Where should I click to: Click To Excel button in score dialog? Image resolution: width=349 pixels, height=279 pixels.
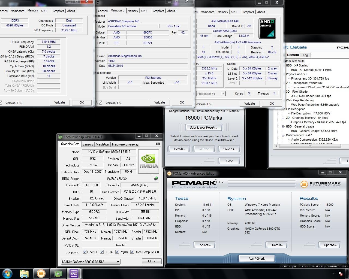coord(204,149)
